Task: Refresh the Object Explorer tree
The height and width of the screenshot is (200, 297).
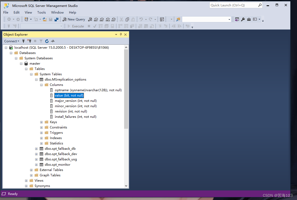Action: point(47,41)
